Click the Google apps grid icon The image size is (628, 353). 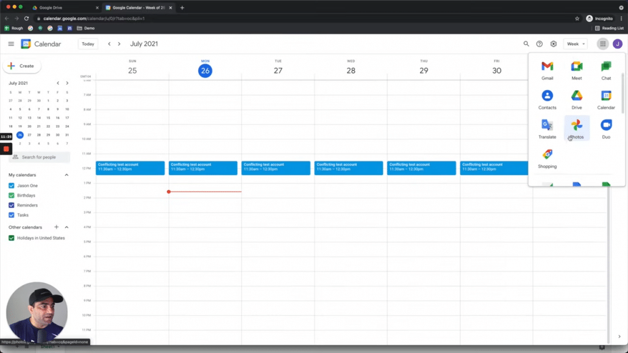(603, 44)
